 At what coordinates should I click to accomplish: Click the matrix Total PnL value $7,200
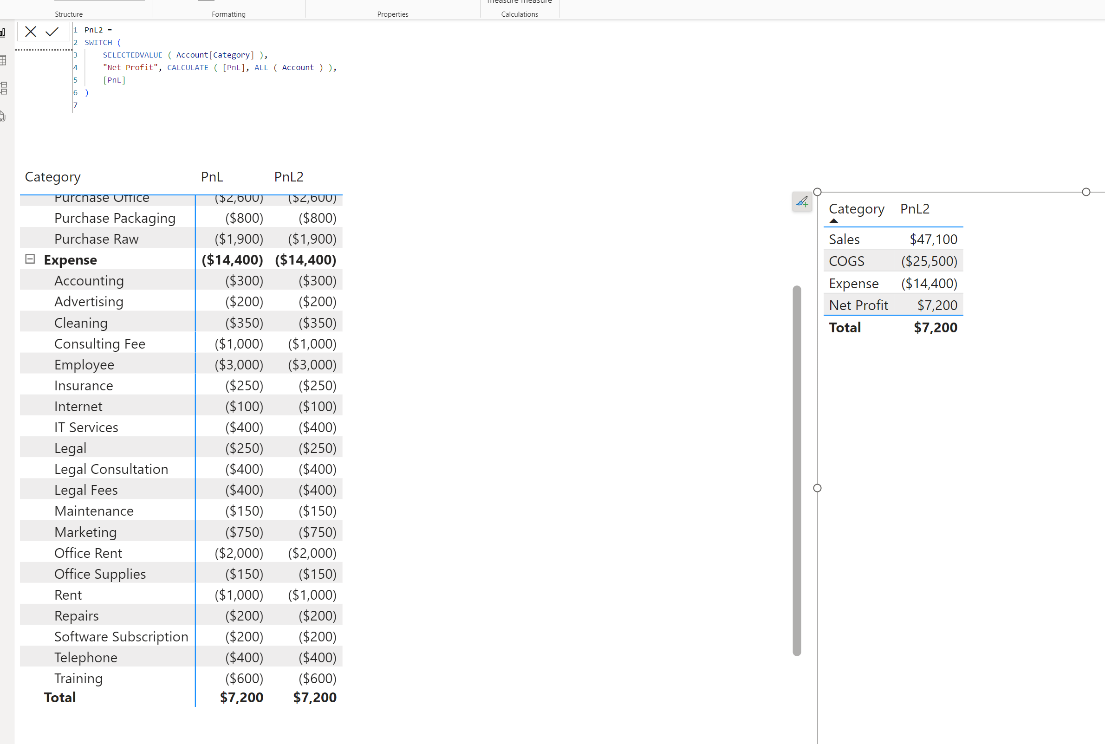tap(241, 698)
